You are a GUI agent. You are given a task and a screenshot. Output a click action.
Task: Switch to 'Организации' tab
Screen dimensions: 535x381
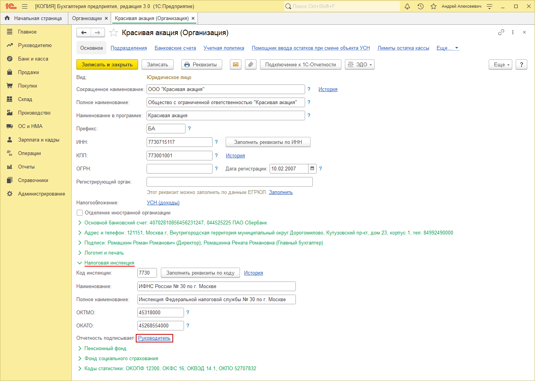pos(87,19)
